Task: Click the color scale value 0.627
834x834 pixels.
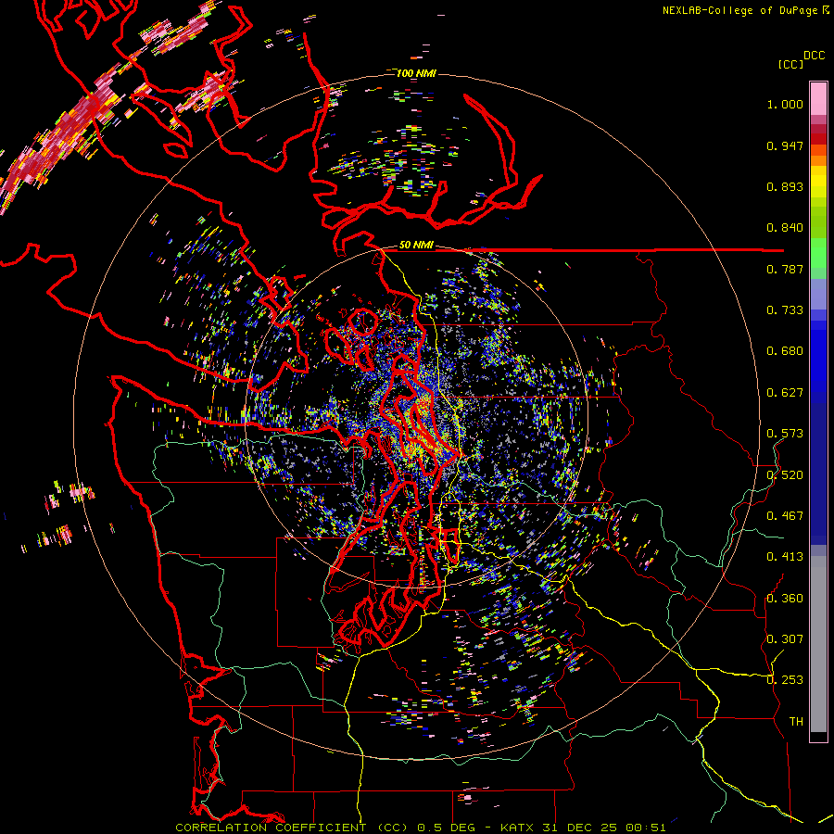Action: [x=785, y=393]
